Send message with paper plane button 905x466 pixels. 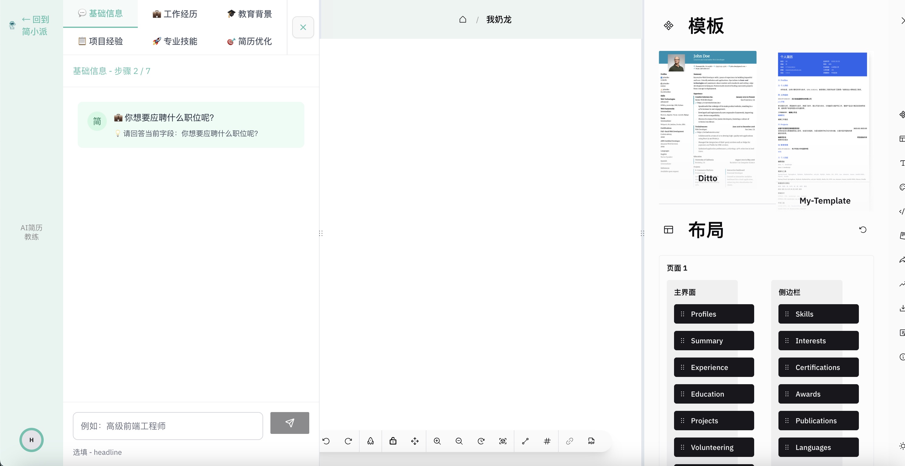[x=290, y=423]
